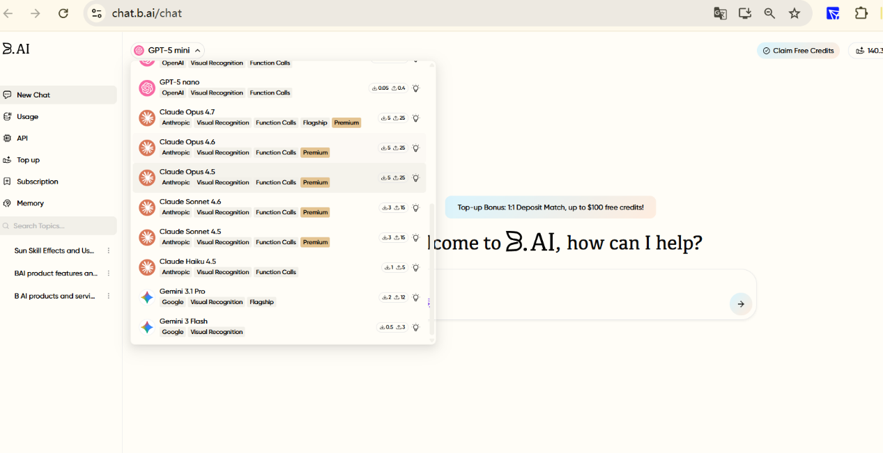
Task: Open Subscription page in sidebar
Action: [59, 181]
